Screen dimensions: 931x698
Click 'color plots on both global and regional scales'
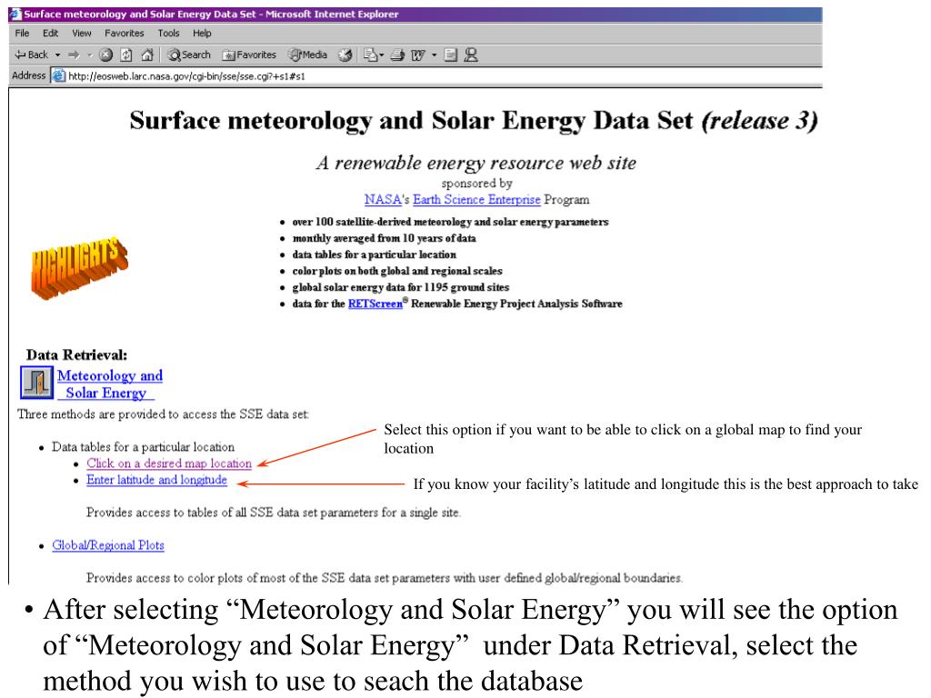(397, 271)
